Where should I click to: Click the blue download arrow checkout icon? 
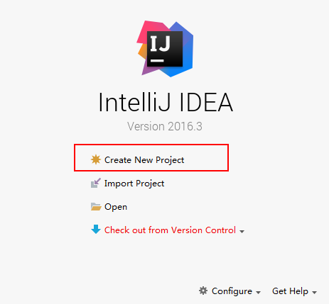coord(96,230)
